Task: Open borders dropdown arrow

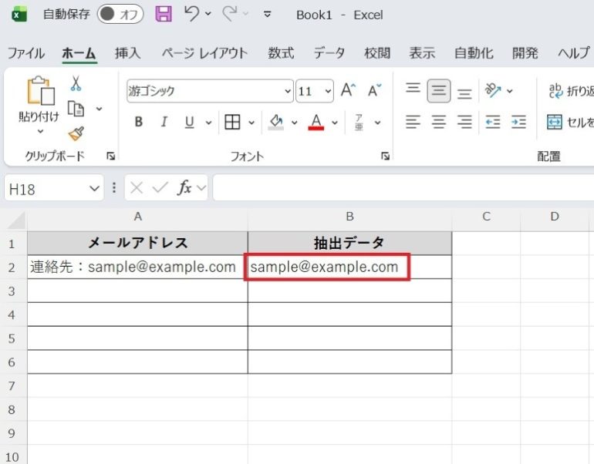Action: point(251,123)
